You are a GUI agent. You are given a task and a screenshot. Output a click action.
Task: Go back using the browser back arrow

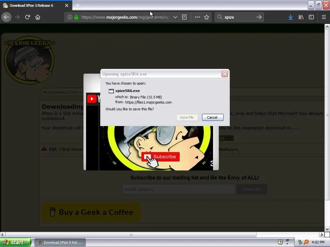6,17
